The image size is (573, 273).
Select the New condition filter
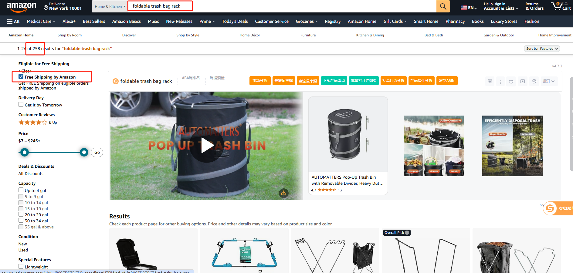coord(23,244)
